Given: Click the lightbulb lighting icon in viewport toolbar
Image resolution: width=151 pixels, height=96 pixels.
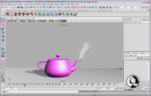Looking at the screenshot, I should point(48,21).
